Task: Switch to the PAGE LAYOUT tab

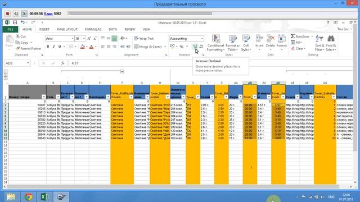Action: point(67,29)
